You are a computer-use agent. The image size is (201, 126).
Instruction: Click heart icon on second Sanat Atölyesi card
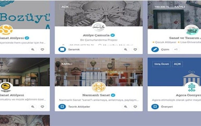(43, 107)
